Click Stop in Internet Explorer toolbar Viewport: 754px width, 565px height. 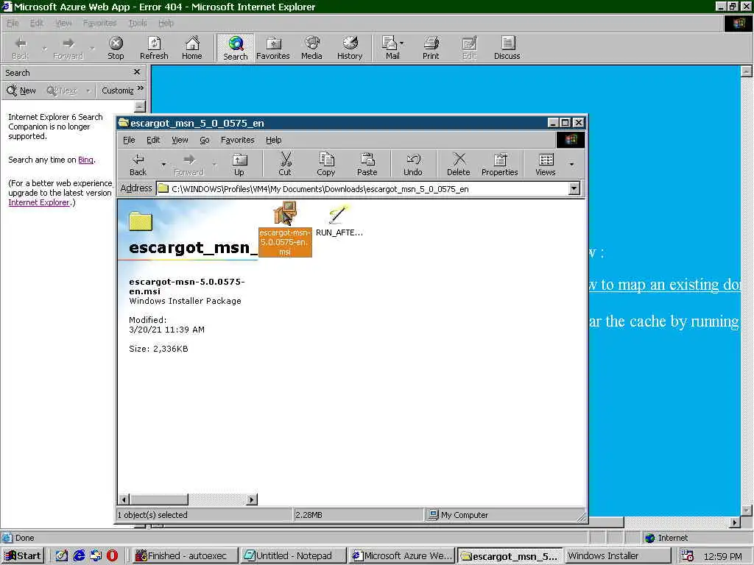tap(116, 48)
